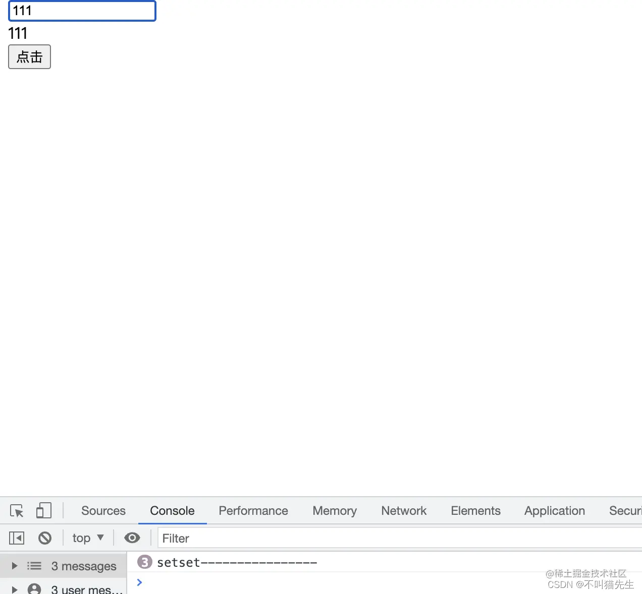
Task: Open live expression with the eye icon
Action: pyautogui.click(x=132, y=538)
